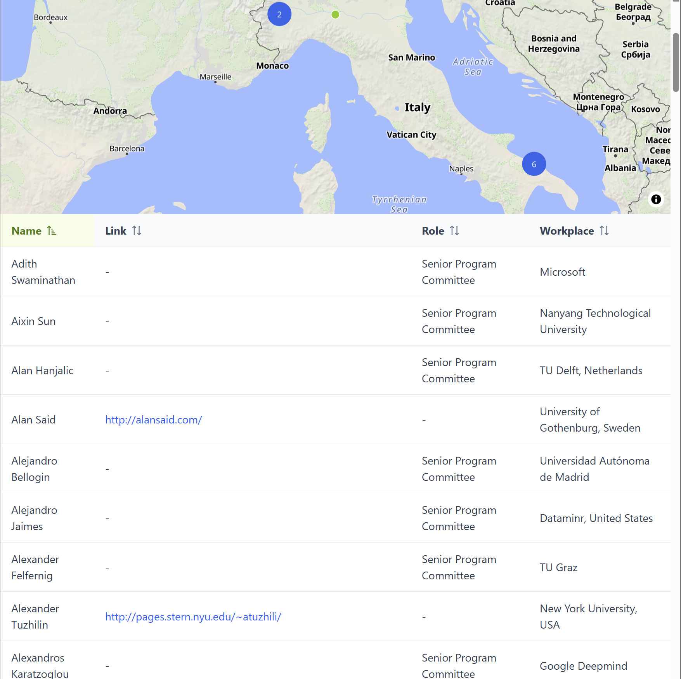The image size is (681, 679).
Task: Open the alansaid.com link
Action: [154, 420]
